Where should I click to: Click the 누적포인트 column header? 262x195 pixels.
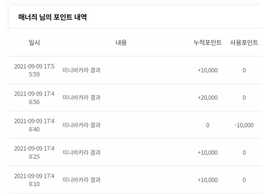[208, 43]
